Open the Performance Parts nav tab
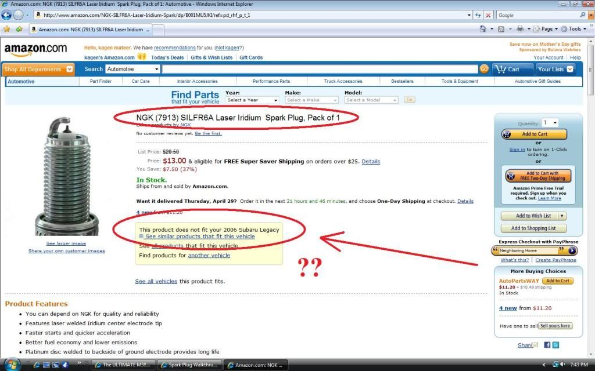595x371 pixels. click(271, 81)
